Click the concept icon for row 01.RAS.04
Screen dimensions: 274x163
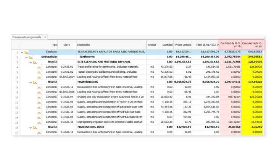tap(39, 98)
